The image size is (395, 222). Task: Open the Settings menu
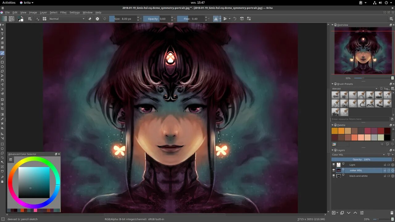click(x=75, y=13)
